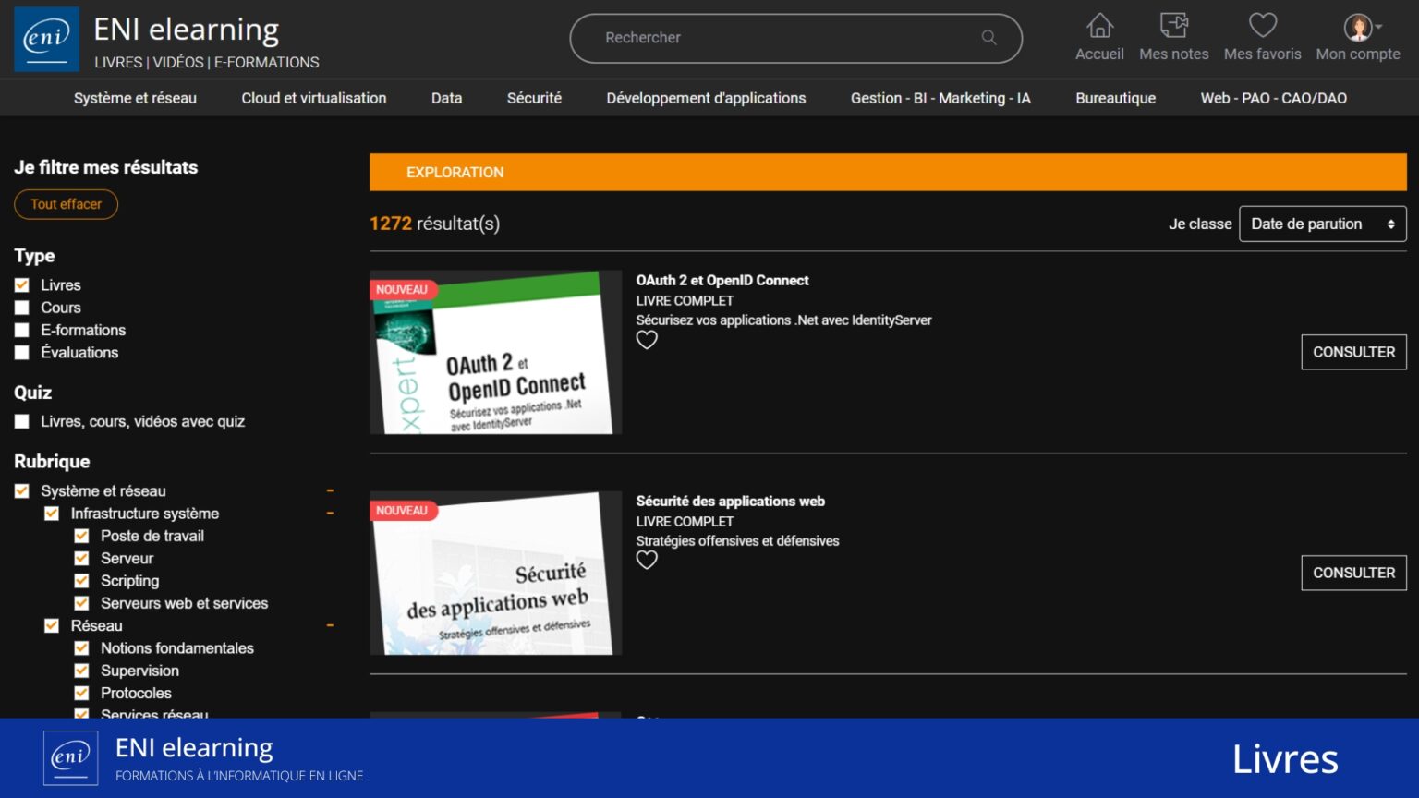Click the ENI logo in the header
The image size is (1419, 798).
point(46,39)
